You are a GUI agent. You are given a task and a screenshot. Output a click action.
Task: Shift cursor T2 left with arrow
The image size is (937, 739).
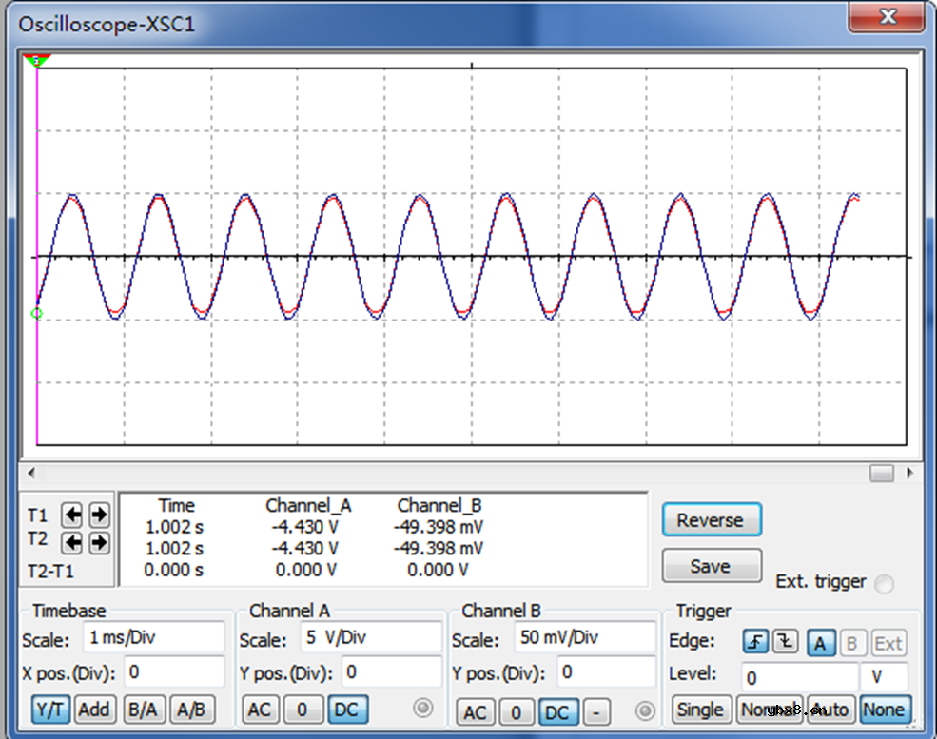[x=71, y=543]
